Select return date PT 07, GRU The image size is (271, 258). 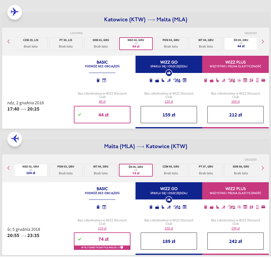pyautogui.click(x=206, y=170)
